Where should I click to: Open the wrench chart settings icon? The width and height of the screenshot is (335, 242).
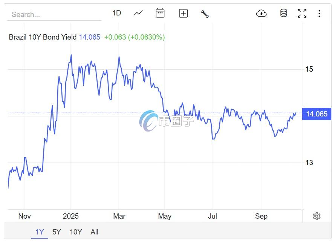point(205,13)
